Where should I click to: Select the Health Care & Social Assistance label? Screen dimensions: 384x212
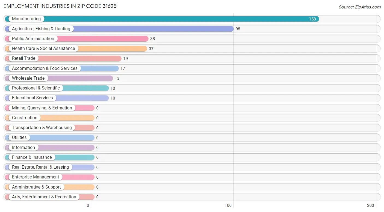click(43, 48)
